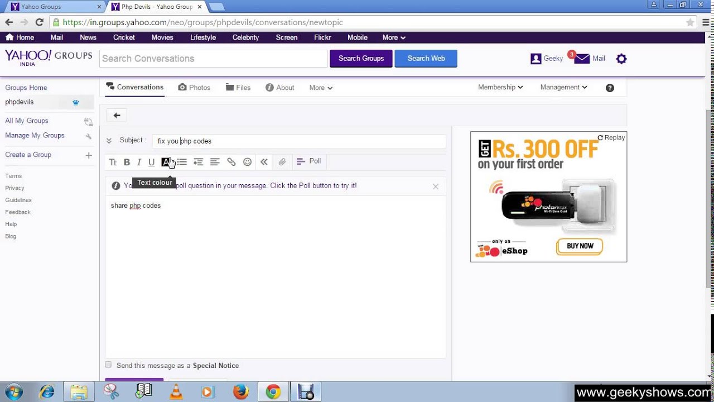Open the Management dropdown
Viewport: 714px width, 402px height.
563,87
